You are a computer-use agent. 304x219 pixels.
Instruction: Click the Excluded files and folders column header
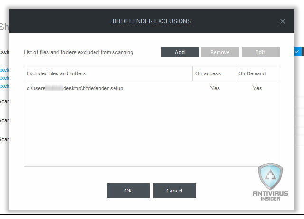coord(108,73)
